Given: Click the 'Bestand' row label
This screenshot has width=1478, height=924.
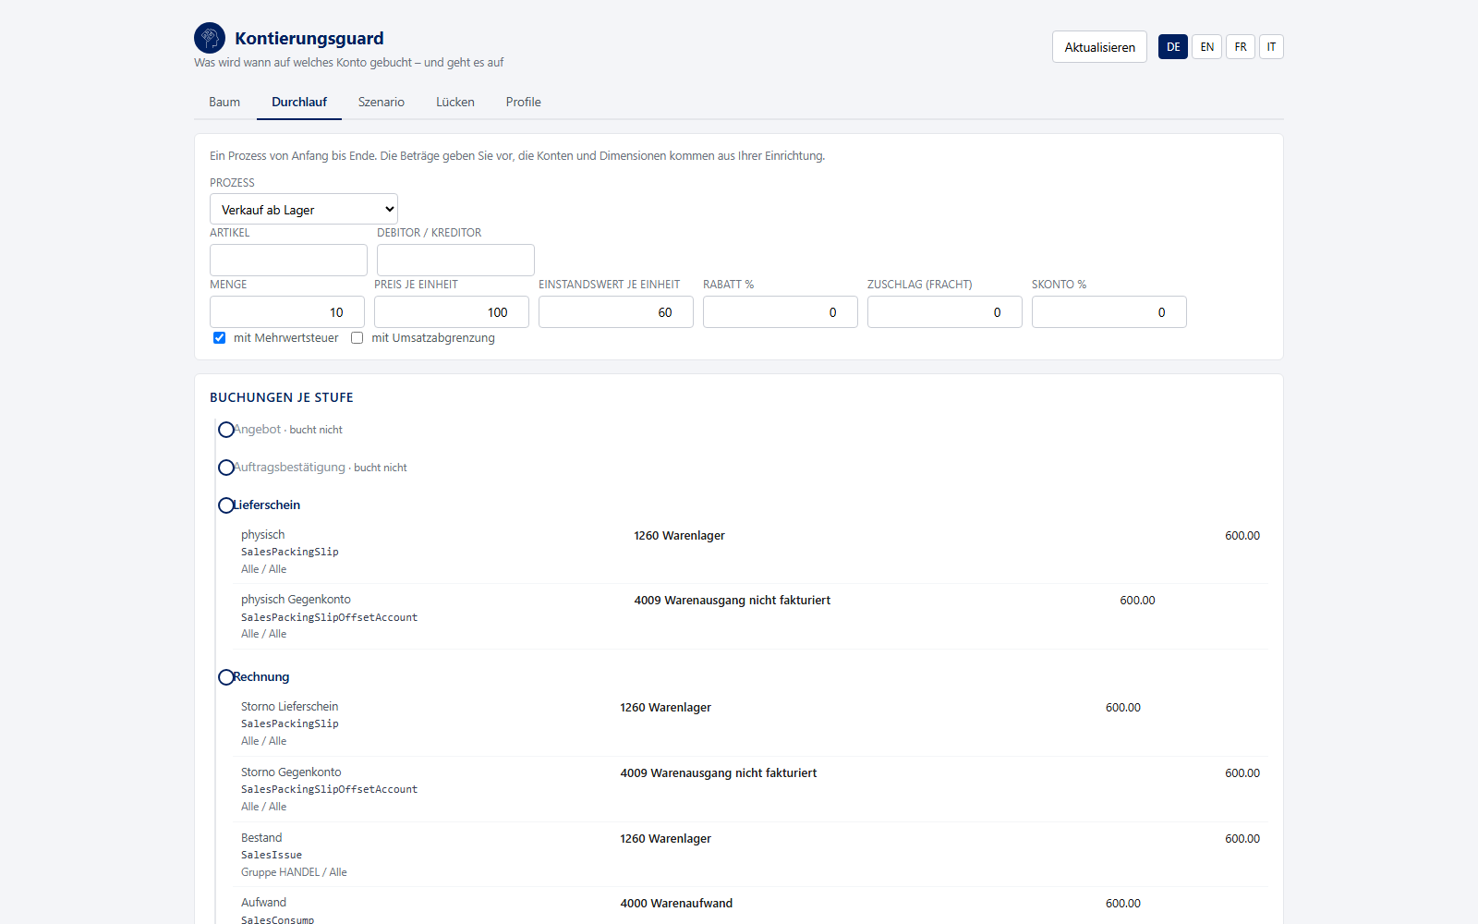Looking at the screenshot, I should [x=261, y=838].
